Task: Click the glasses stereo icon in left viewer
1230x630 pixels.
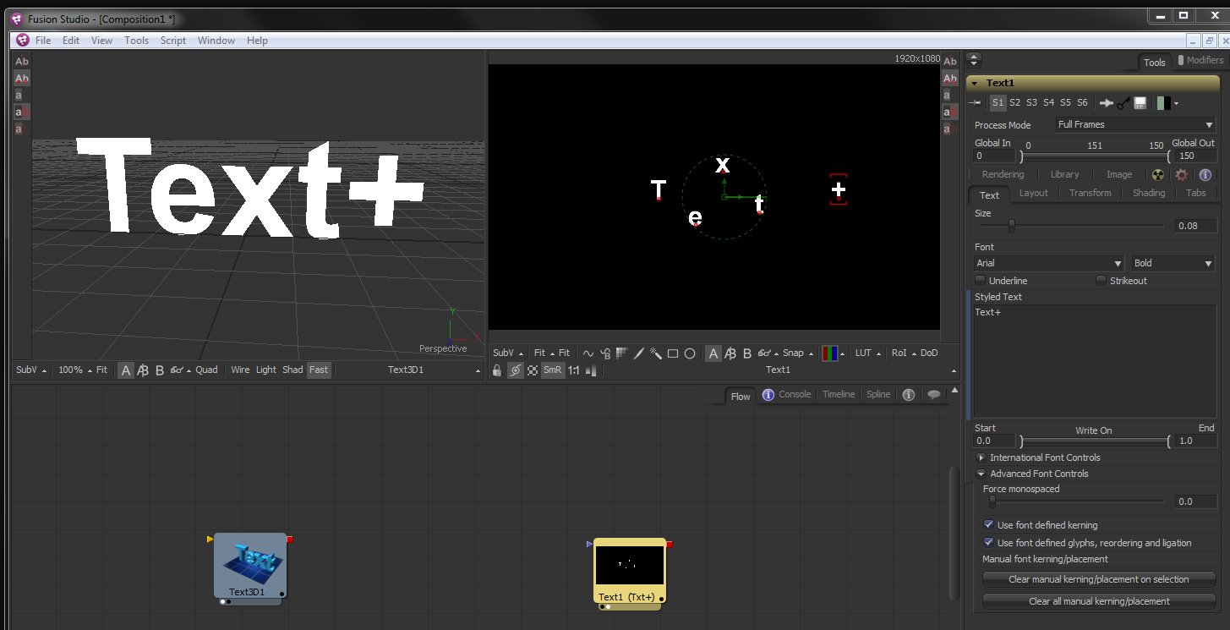Action: point(177,370)
